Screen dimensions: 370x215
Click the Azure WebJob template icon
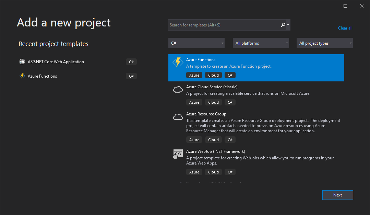pos(178,154)
